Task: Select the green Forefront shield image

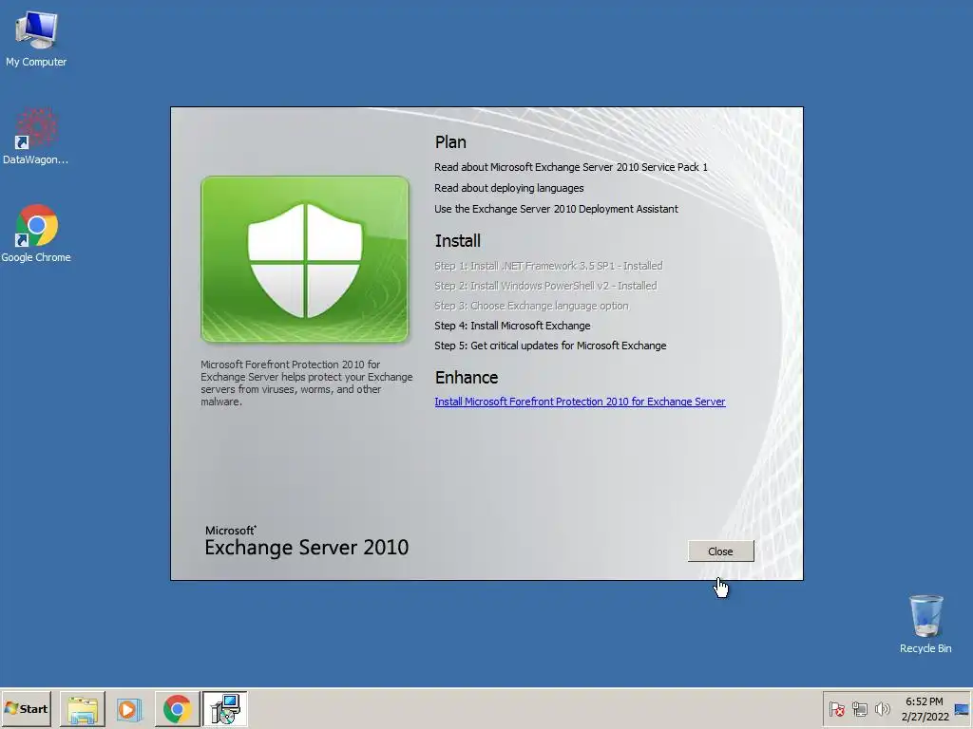Action: point(305,259)
